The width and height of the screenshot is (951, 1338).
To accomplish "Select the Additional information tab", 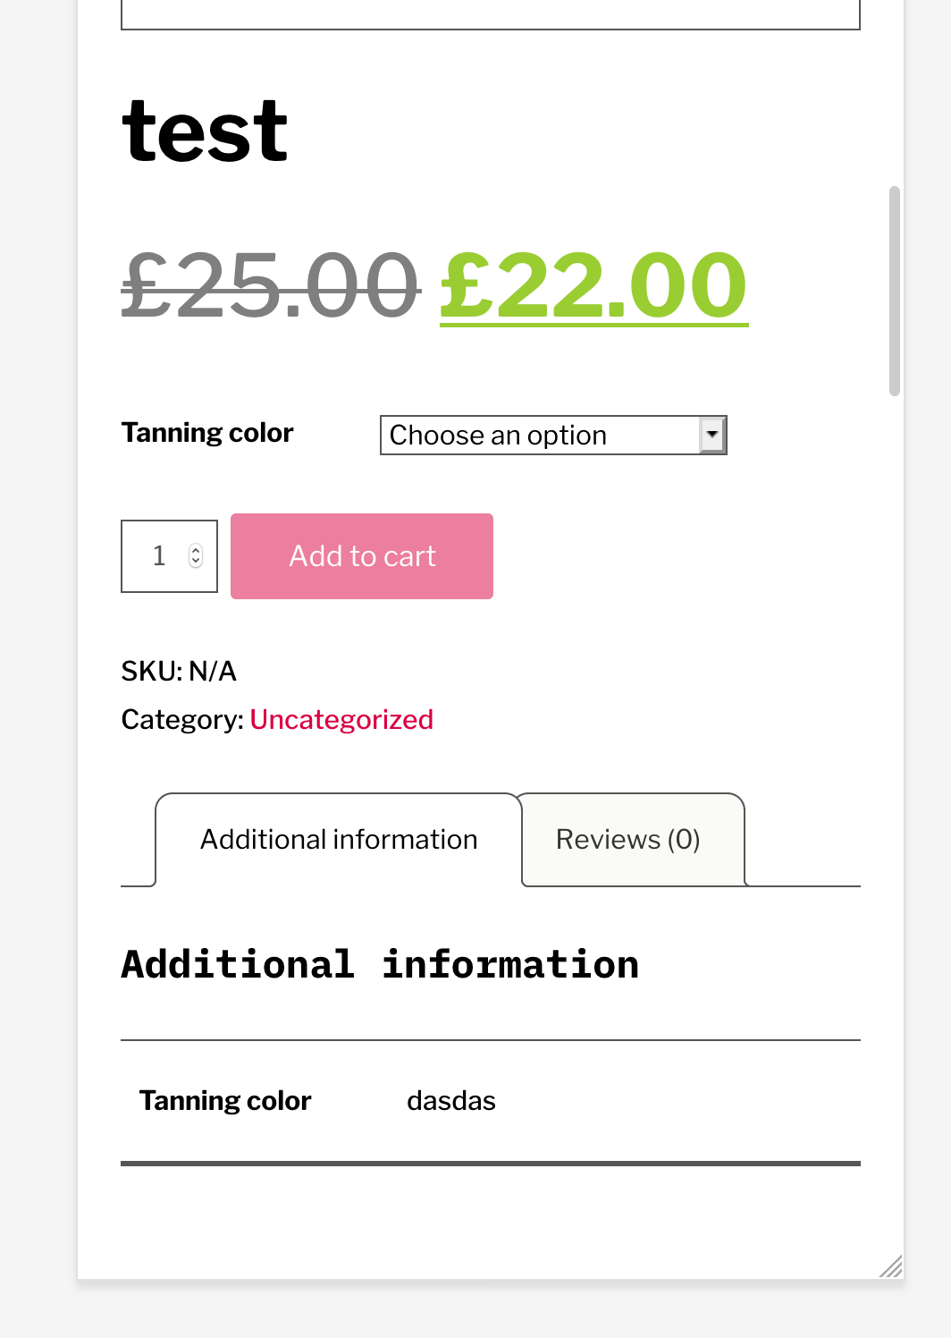I will coord(338,839).
